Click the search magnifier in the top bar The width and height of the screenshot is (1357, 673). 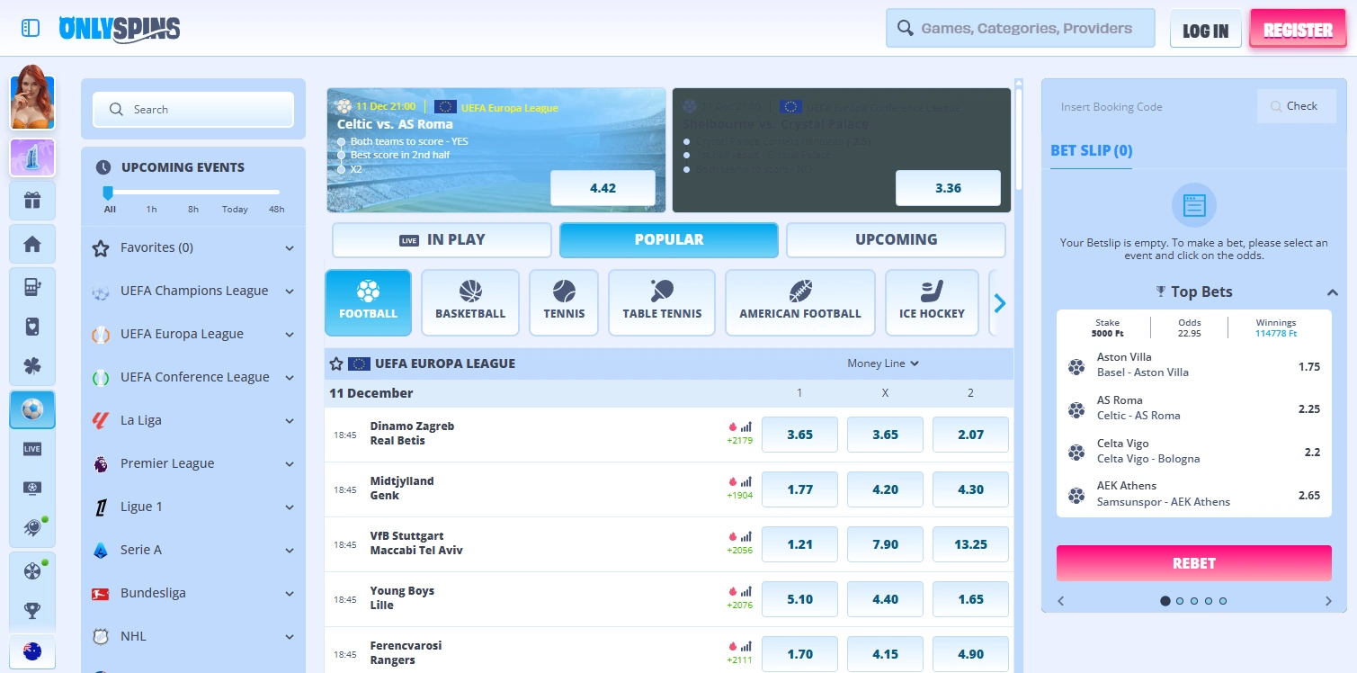pyautogui.click(x=905, y=28)
